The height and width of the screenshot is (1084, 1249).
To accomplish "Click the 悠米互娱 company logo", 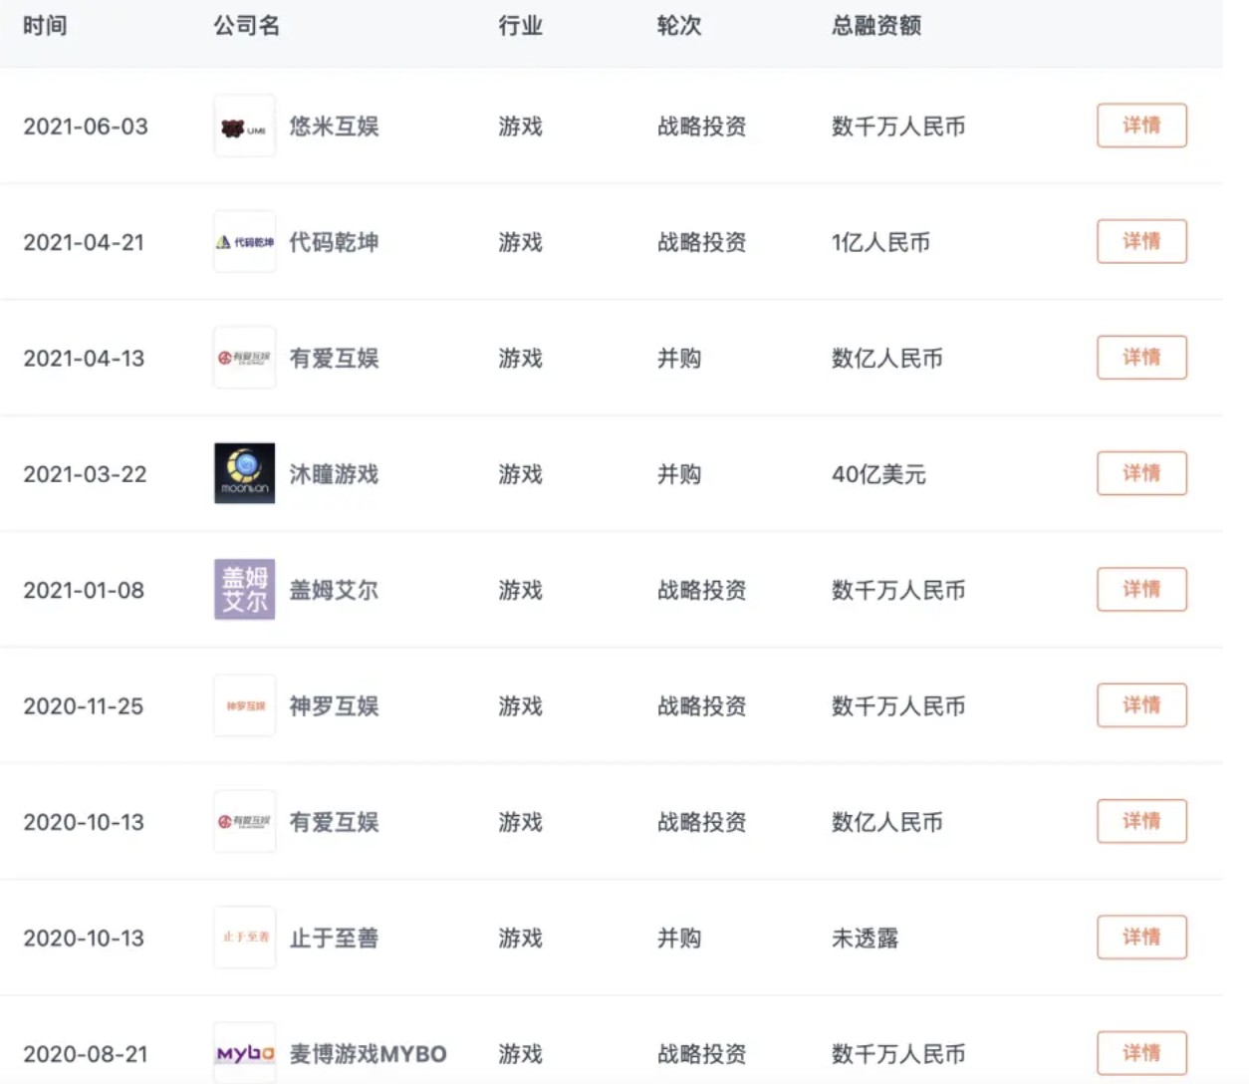I will click(244, 127).
